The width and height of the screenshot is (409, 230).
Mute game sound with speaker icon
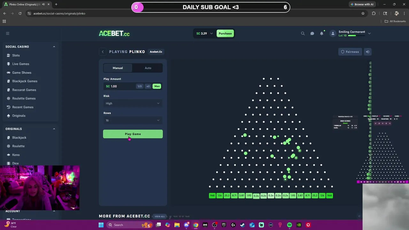[x=367, y=52]
